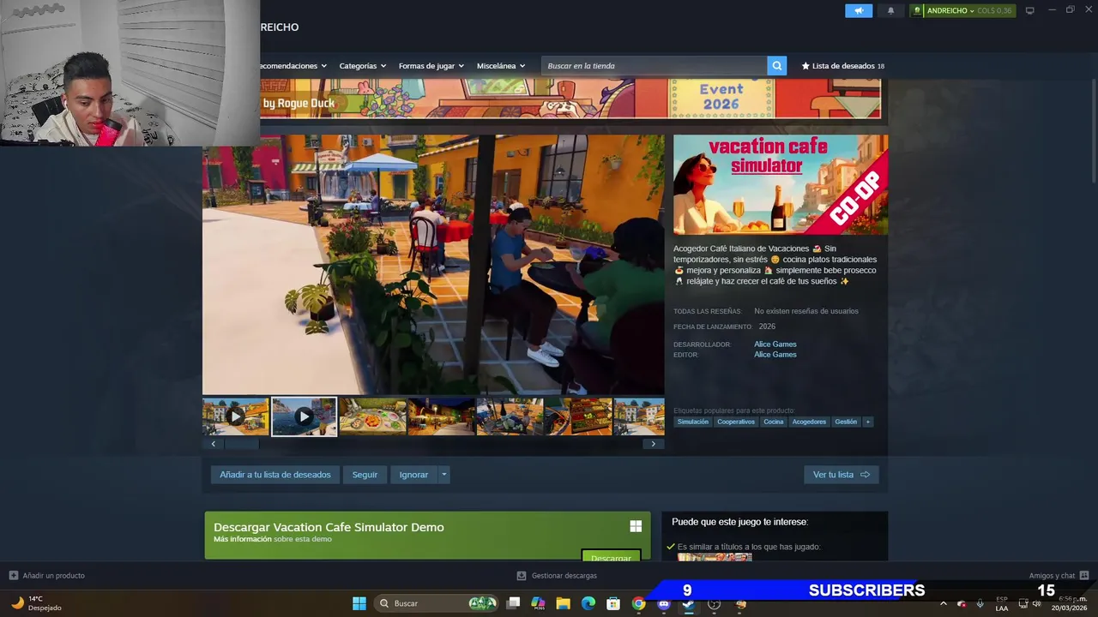The image size is (1098, 617).
Task: Open Task View on the taskbar
Action: (x=513, y=603)
